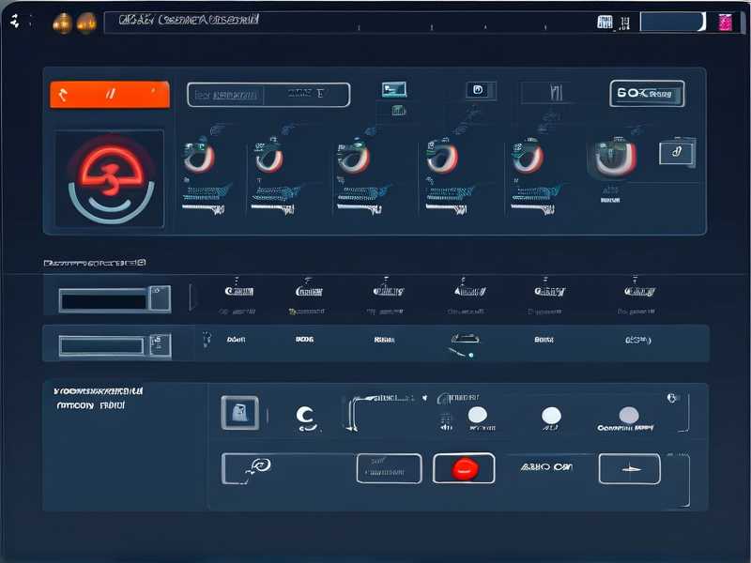This screenshot has height=563, width=751.
Task: Select the printer icon in the bottom panel
Action: click(241, 411)
